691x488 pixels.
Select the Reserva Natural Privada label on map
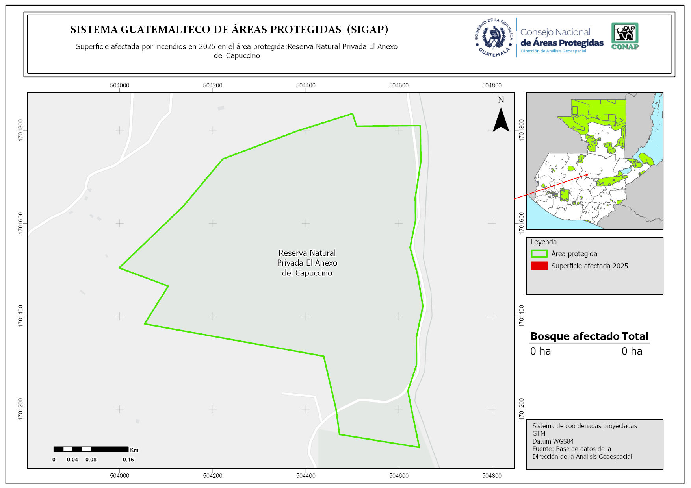pyautogui.click(x=307, y=263)
